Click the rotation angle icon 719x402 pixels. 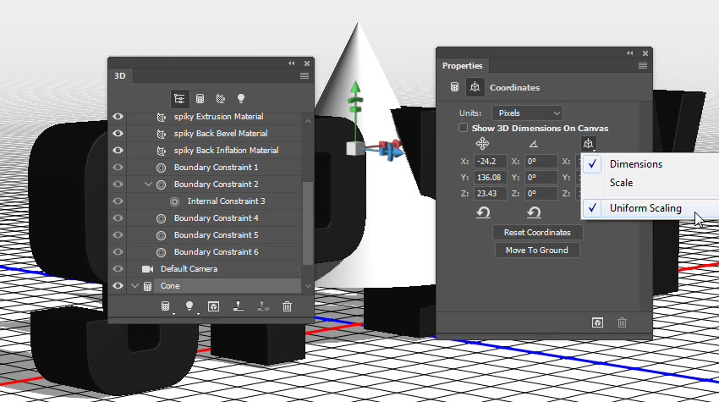pos(533,144)
